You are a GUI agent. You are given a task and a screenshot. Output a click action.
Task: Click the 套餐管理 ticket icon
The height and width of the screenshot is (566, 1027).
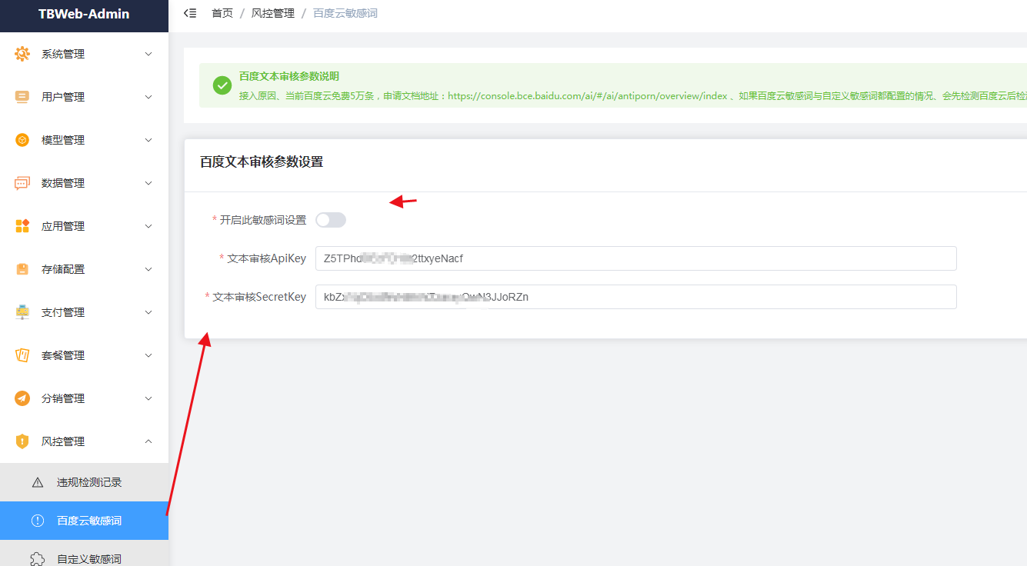pos(22,355)
